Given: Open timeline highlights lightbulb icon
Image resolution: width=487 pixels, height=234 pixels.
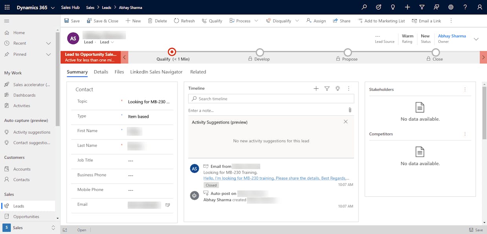Looking at the screenshot, I should pyautogui.click(x=337, y=89).
